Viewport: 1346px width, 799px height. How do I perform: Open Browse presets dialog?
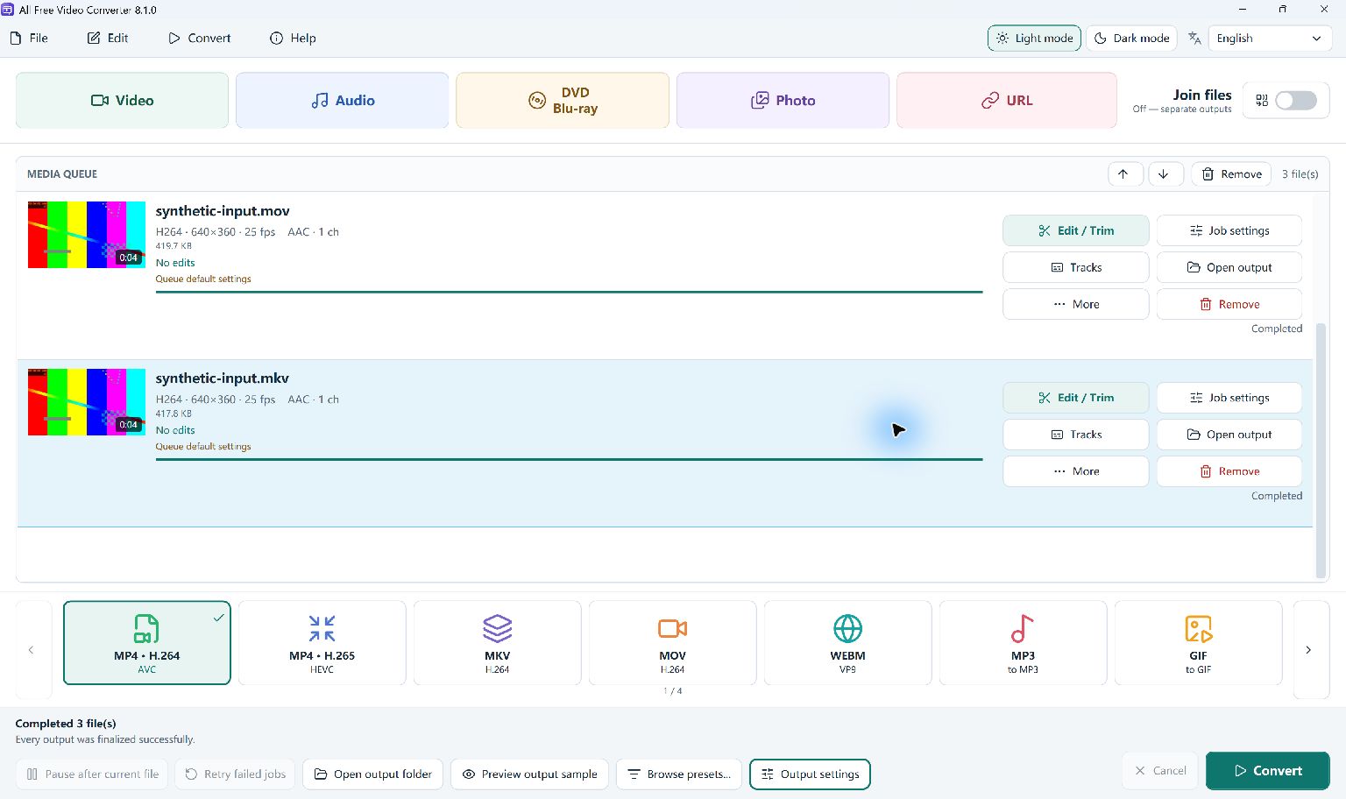pos(679,774)
